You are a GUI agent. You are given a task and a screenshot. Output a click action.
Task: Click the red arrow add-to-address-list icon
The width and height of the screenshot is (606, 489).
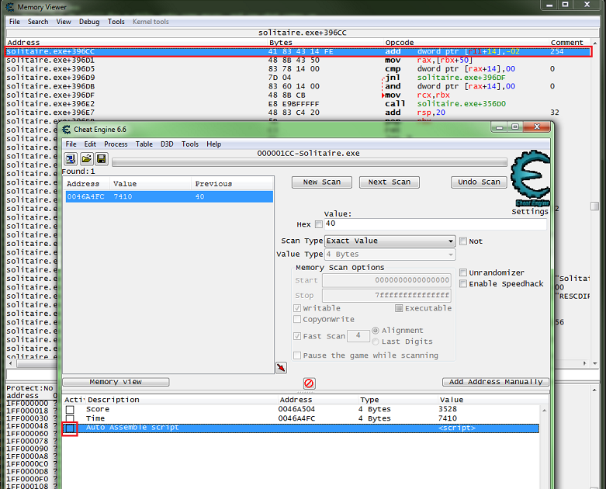(x=281, y=368)
